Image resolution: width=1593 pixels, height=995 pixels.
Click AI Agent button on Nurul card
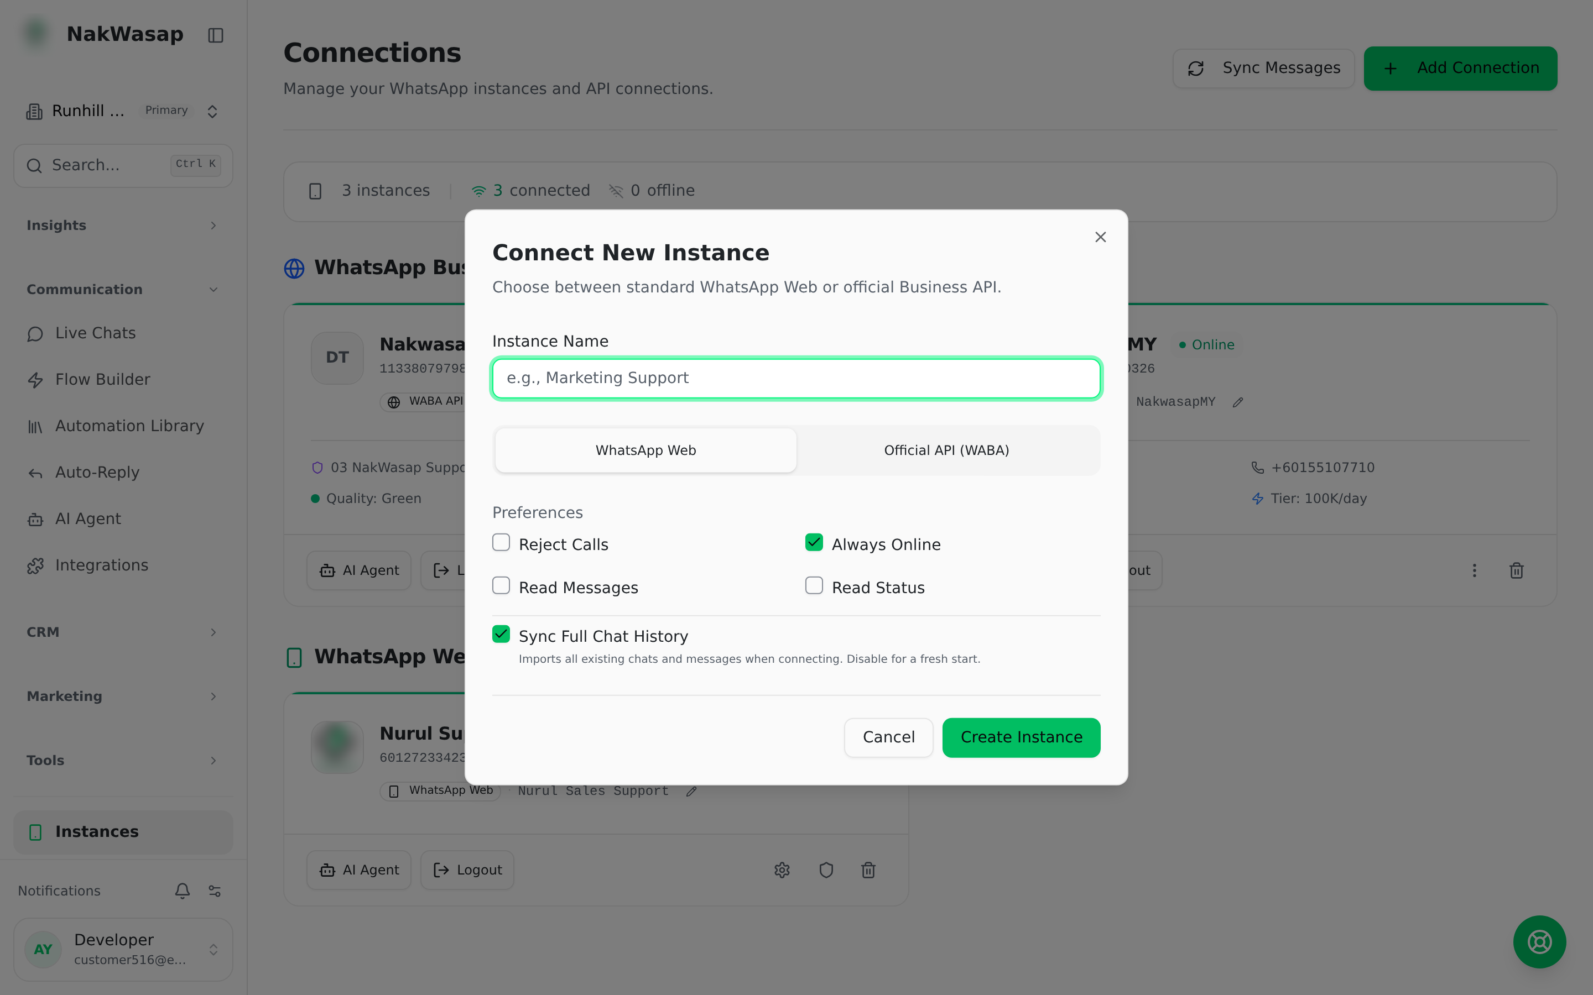359,870
